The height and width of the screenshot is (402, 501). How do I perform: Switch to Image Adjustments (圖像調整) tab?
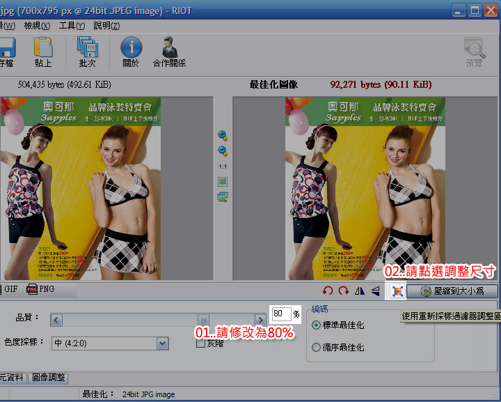[x=48, y=378]
